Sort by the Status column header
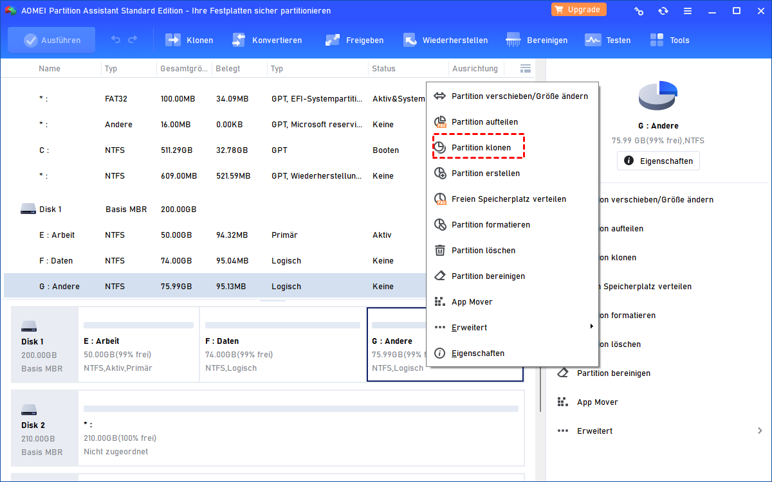 point(384,68)
